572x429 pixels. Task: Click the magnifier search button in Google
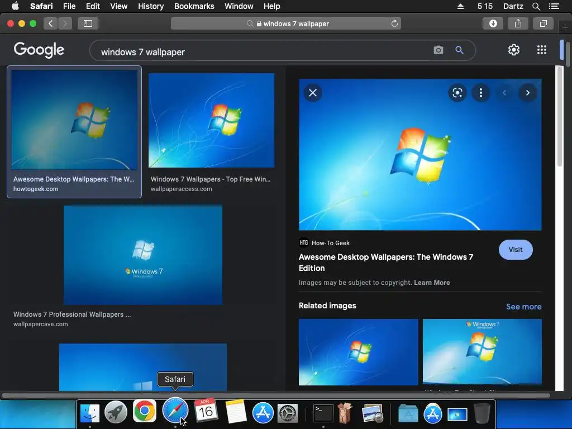tap(459, 50)
